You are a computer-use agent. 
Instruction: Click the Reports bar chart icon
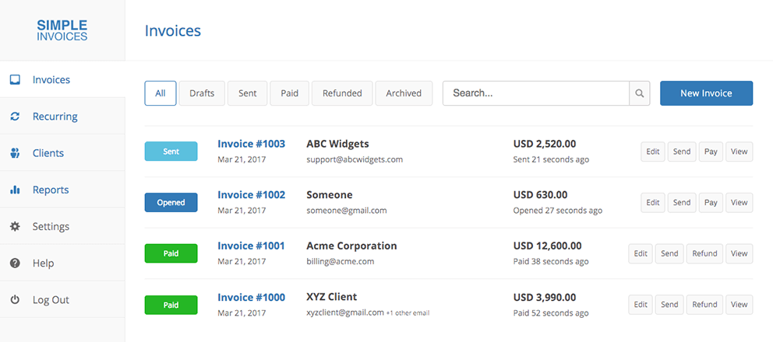[15, 190]
